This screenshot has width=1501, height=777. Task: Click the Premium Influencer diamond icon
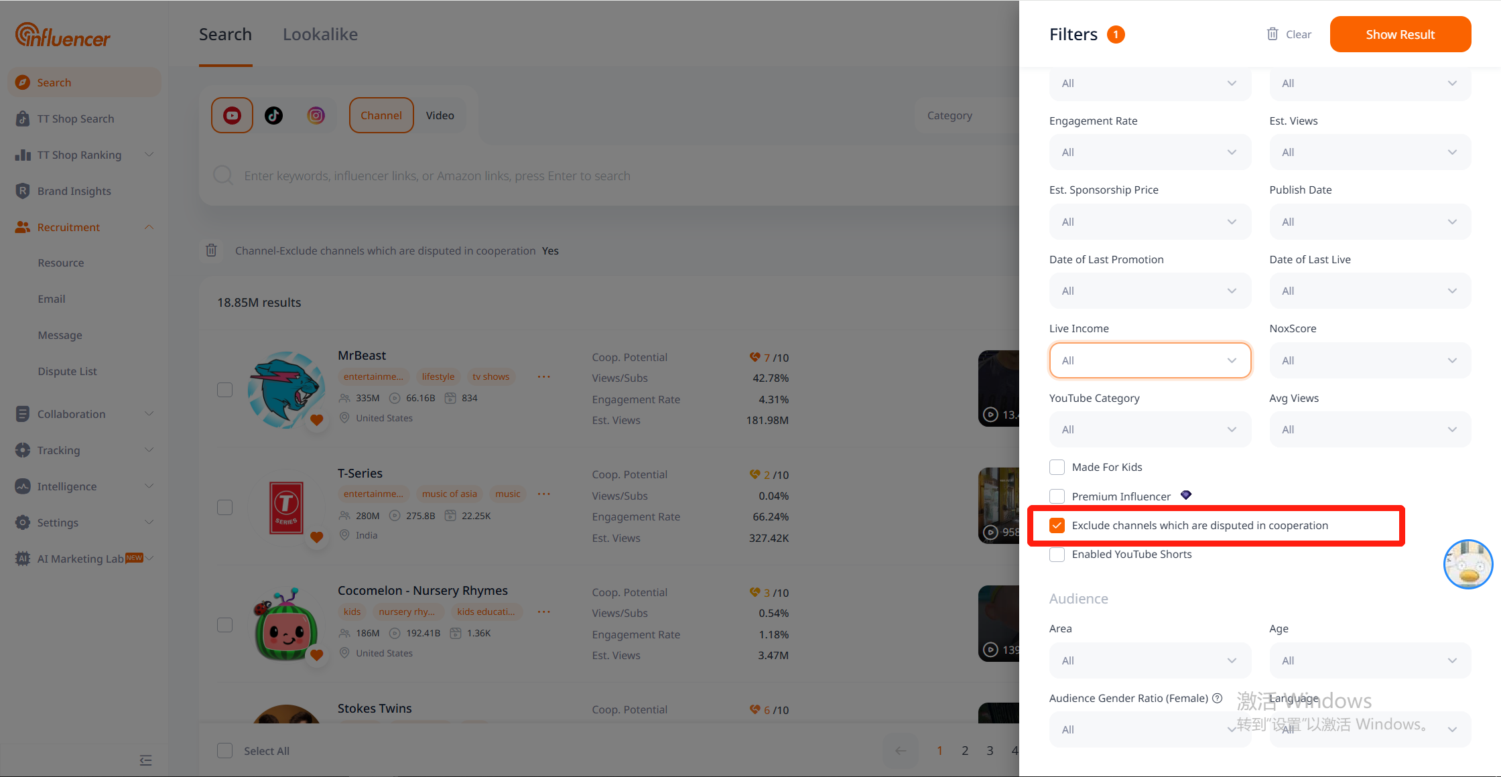click(x=1186, y=495)
